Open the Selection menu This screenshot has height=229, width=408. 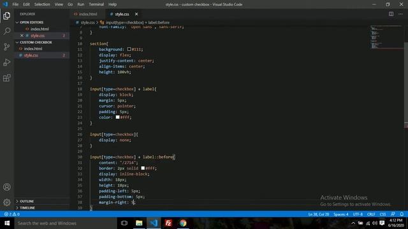pyautogui.click(x=42, y=4)
